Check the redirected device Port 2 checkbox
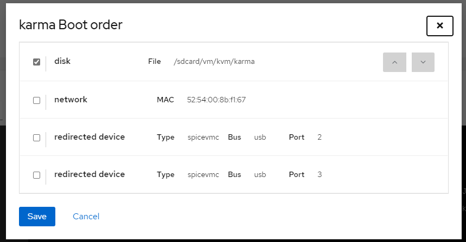The height and width of the screenshot is (242, 466). 36,138
